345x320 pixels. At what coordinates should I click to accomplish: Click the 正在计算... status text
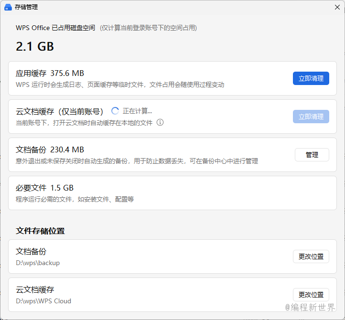[137, 111]
